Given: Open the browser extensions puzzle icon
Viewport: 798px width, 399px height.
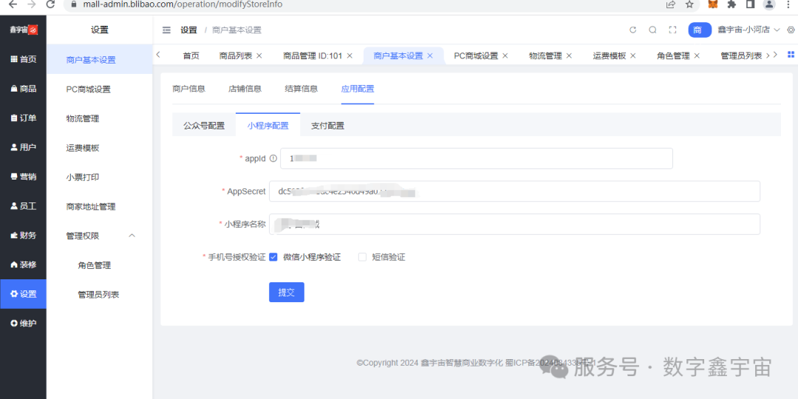Looking at the screenshot, I should coord(731,4).
